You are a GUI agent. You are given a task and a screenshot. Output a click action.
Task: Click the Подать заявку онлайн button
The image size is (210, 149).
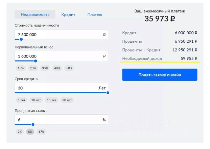coord(160,75)
